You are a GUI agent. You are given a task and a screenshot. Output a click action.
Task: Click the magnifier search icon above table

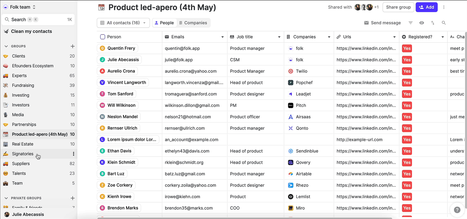444,23
